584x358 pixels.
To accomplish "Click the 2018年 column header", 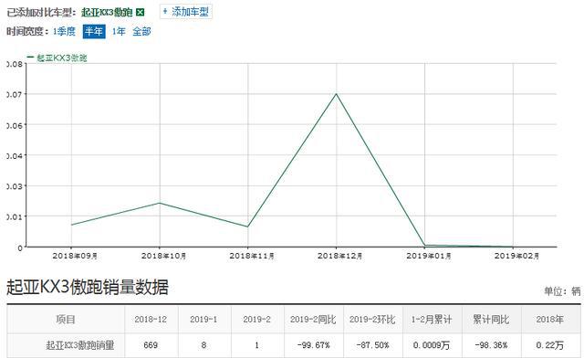I will coord(550,320).
